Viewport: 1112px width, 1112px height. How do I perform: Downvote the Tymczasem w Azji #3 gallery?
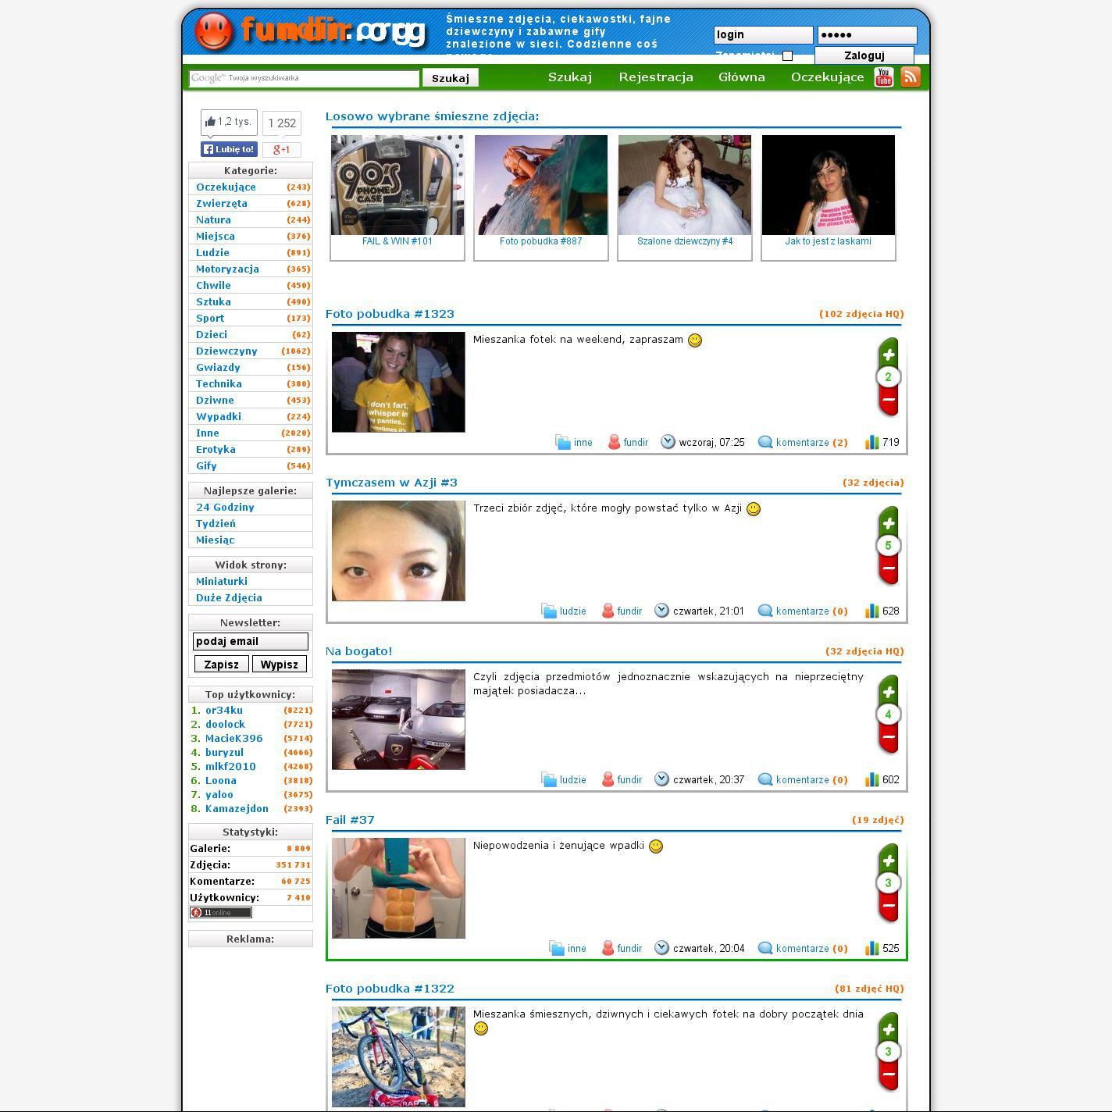[x=888, y=568]
